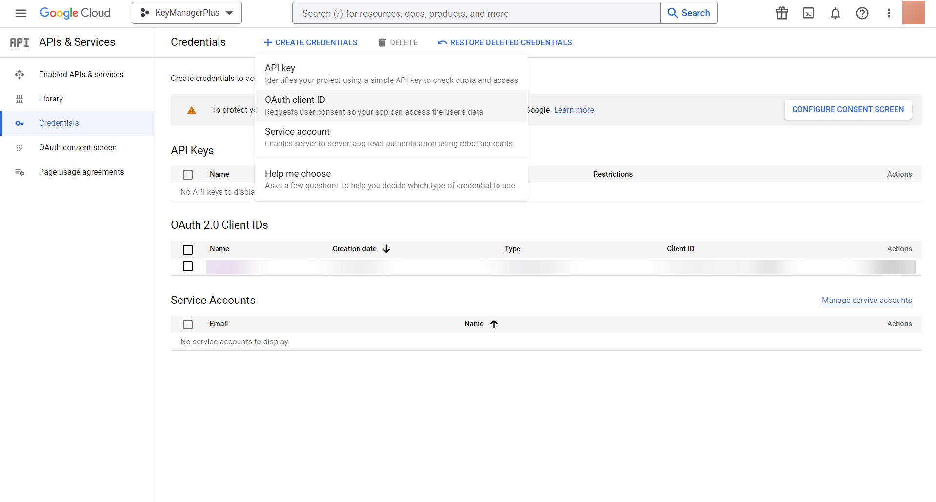Click the undo icon of Restore Deleted Credentials
The width and height of the screenshot is (936, 502).
point(442,42)
